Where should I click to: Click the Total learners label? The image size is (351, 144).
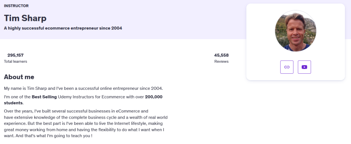tap(15, 61)
